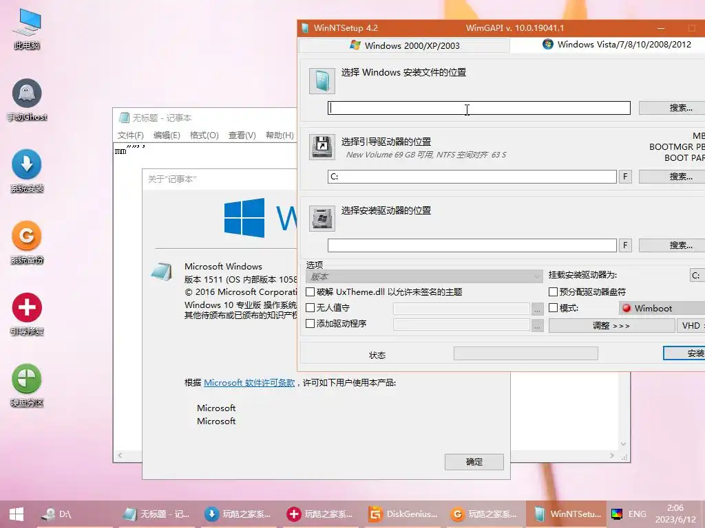Open the 手动Ghost desktop icon
This screenshot has height=528, width=705.
tap(27, 100)
